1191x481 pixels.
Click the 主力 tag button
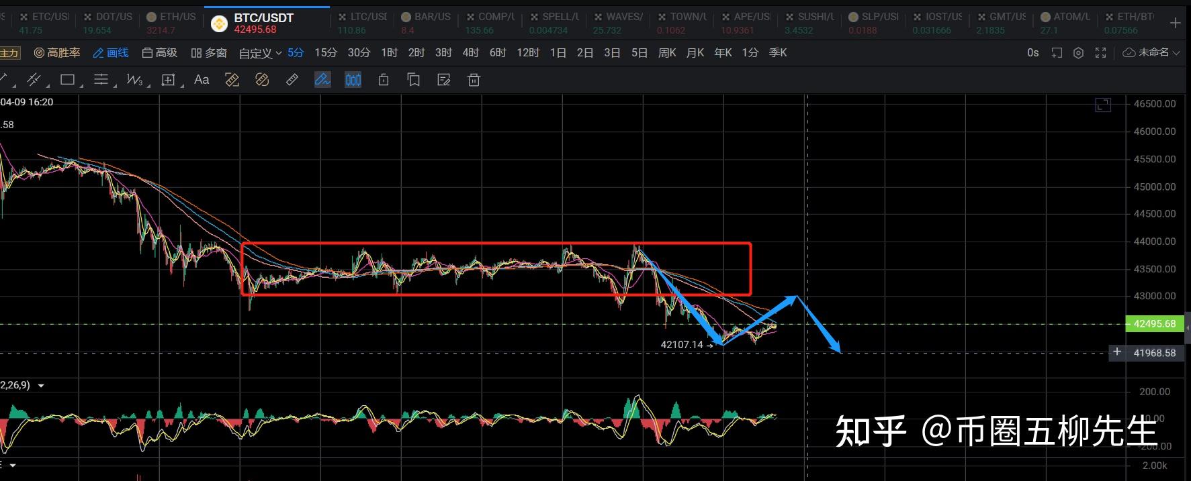[x=9, y=52]
